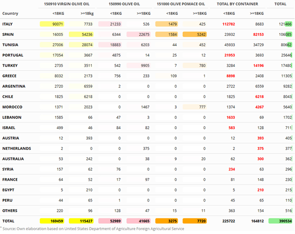Screen dimensions: 295x234
Task: Click the Spain total 106085
Action: (285, 34)
